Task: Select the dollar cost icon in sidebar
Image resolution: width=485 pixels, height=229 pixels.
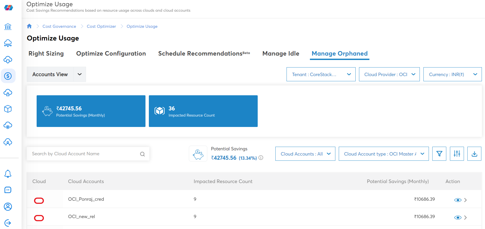Action: [x=8, y=76]
